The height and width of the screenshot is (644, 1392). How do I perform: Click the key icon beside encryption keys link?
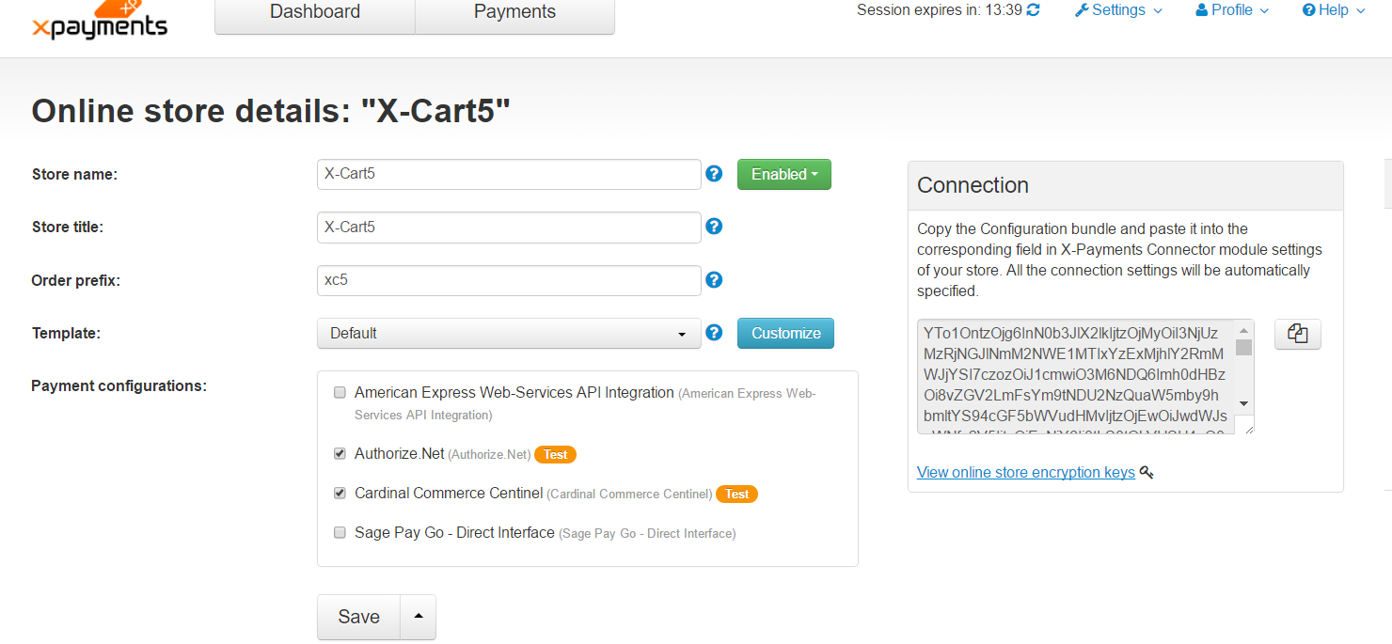coord(1146,472)
